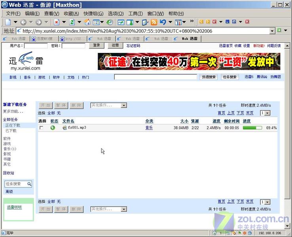
Task: Select 音乐(1) category in the sidebar
Action: point(10,149)
